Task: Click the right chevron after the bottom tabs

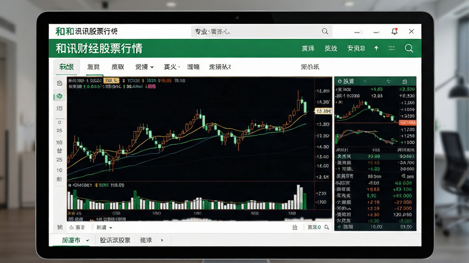Action: (x=162, y=240)
